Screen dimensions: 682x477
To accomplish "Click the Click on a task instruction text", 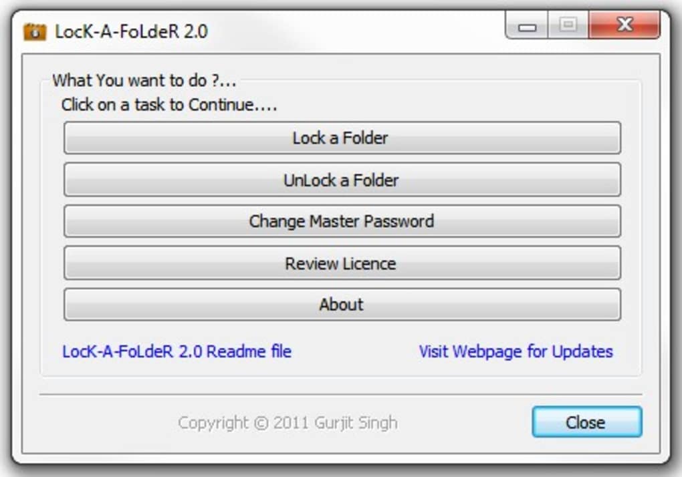I will (167, 104).
